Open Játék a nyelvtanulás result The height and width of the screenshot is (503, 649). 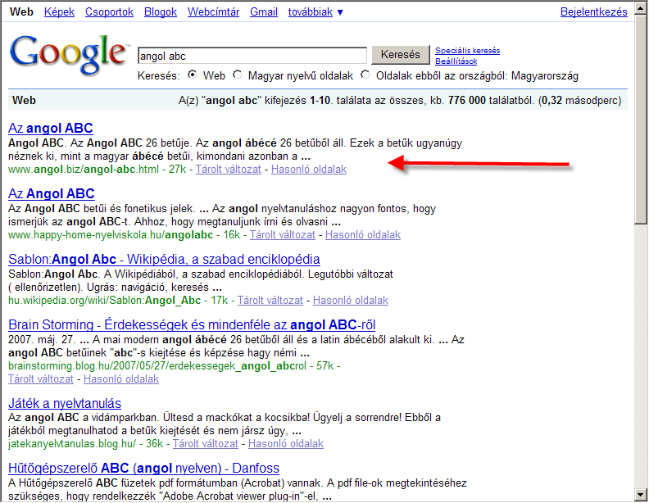(x=65, y=403)
